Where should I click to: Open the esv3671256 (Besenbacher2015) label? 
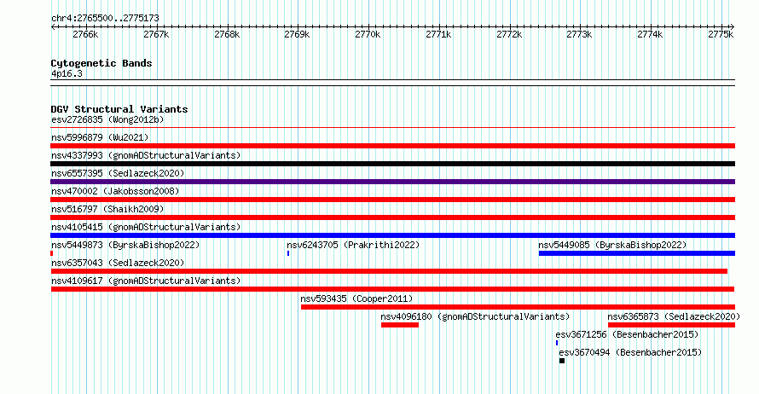pyautogui.click(x=627, y=334)
